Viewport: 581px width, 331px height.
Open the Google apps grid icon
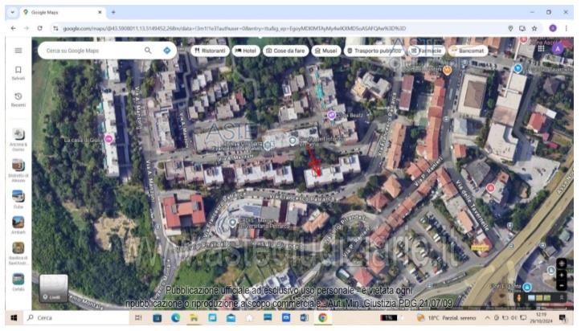pyautogui.click(x=538, y=49)
